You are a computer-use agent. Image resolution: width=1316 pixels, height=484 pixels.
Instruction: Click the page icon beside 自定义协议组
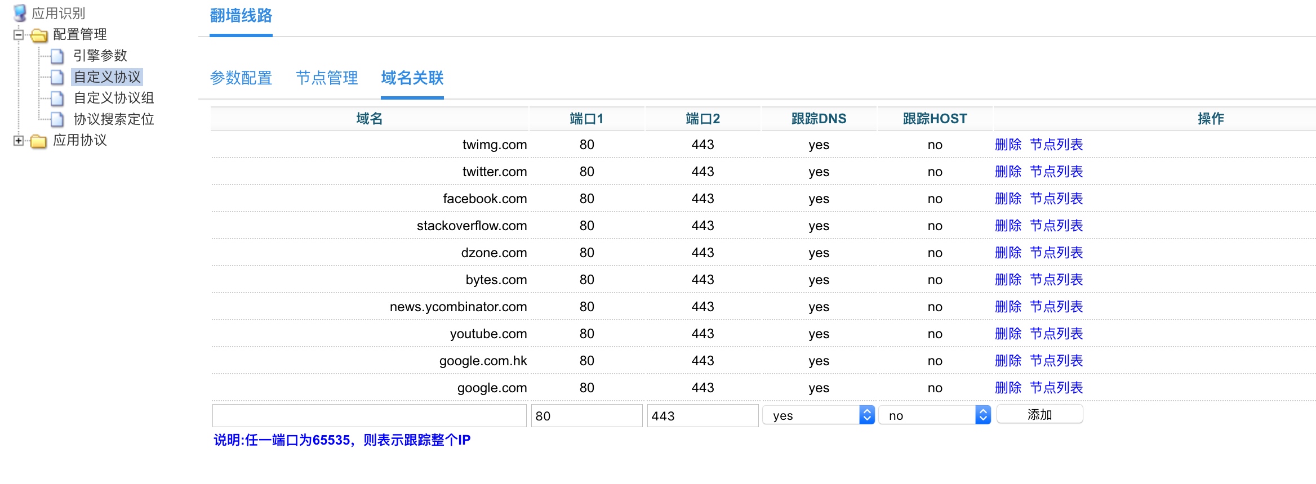point(57,98)
